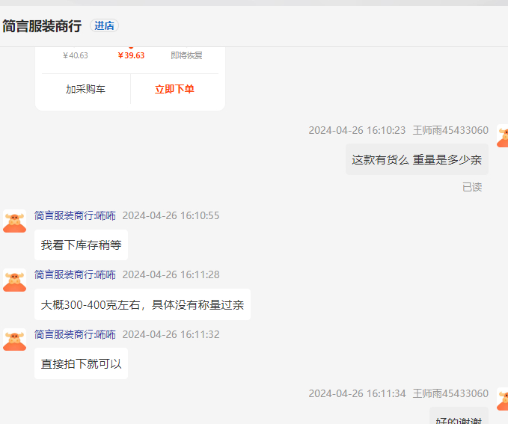Click seller avatar next to 16:10:55 message
508x424 pixels.
pos(14,221)
